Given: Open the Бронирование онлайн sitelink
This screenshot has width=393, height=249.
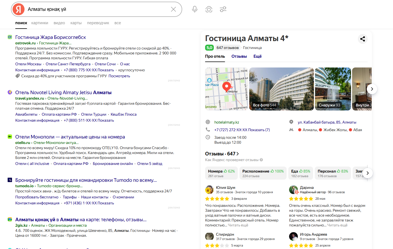Looking at the screenshot, I should tap(113, 164).
